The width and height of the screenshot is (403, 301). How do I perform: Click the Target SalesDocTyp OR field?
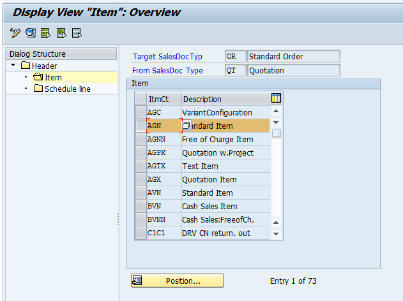coord(235,56)
